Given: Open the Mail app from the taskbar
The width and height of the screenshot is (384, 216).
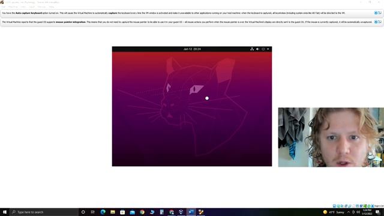Looking at the screenshot, I should click(x=132, y=212).
